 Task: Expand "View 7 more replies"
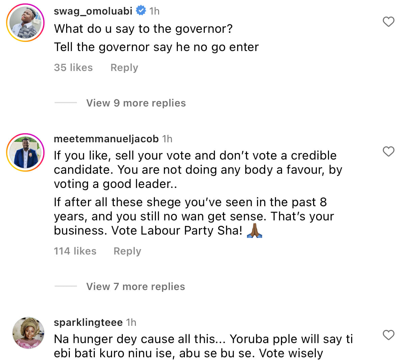[136, 286]
